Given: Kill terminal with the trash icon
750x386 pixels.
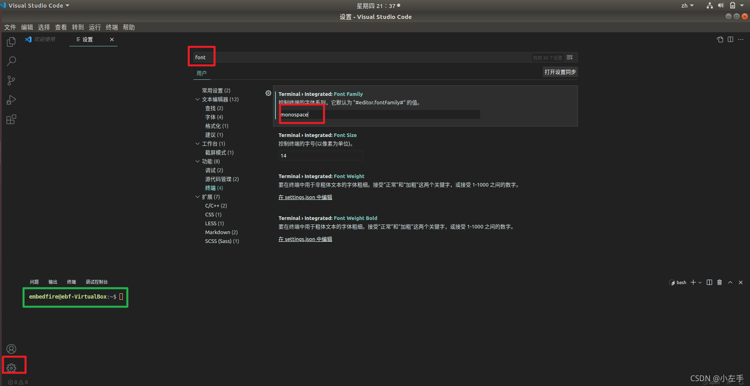Looking at the screenshot, I should pyautogui.click(x=720, y=282).
